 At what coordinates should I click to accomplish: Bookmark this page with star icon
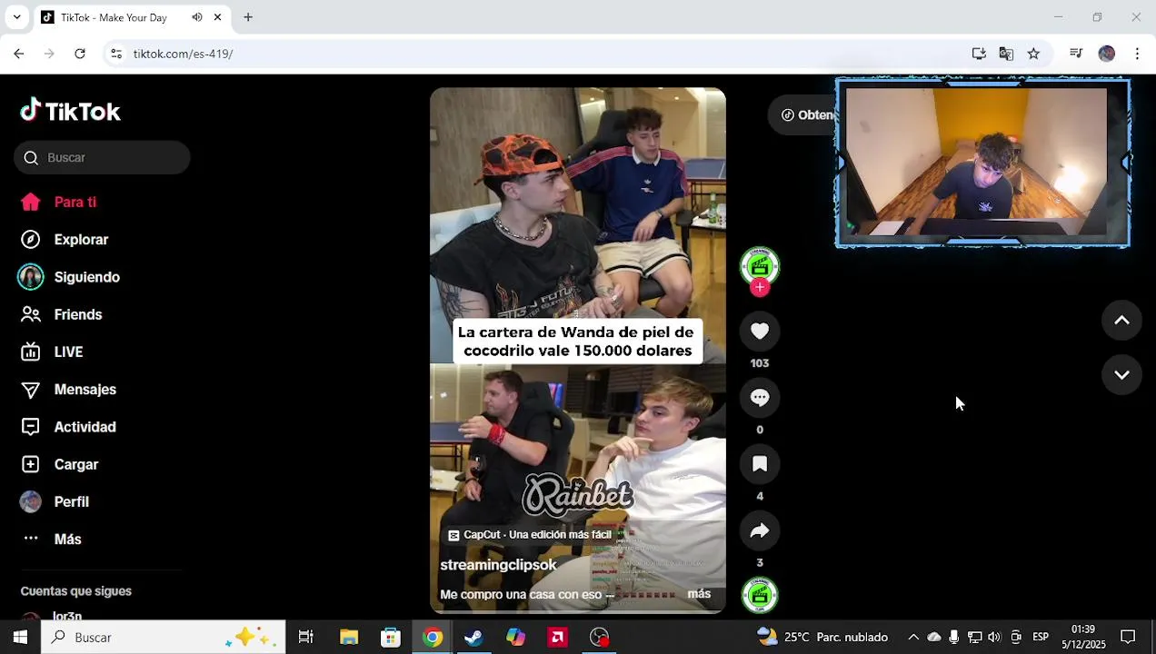tap(1033, 54)
